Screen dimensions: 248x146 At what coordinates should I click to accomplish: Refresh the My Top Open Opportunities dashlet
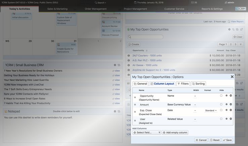[x=237, y=30]
